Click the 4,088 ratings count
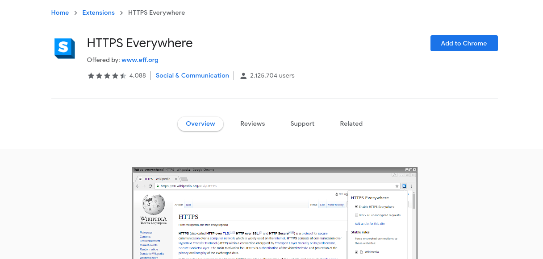 [x=138, y=76]
